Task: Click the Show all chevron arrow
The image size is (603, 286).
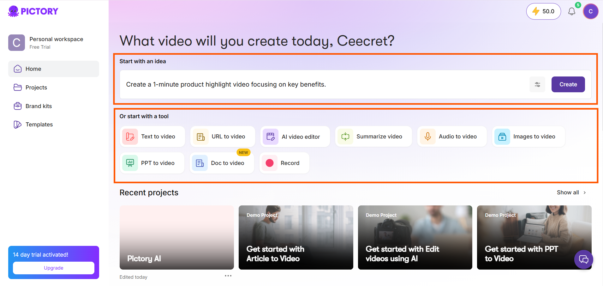Action: tap(585, 192)
